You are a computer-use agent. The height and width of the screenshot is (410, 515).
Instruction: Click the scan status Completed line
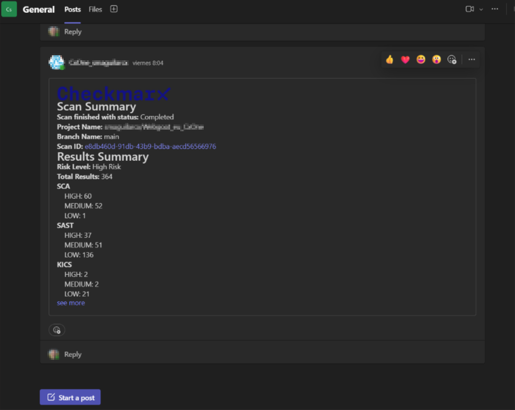[115, 117]
